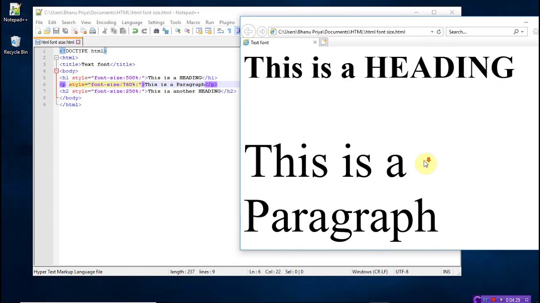Close the html font size.html tab
The height and width of the screenshot is (303, 540).
click(x=78, y=42)
